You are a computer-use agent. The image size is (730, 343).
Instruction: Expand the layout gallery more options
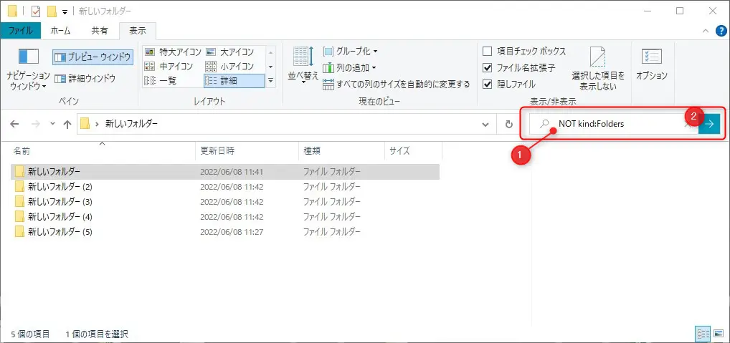[270, 80]
